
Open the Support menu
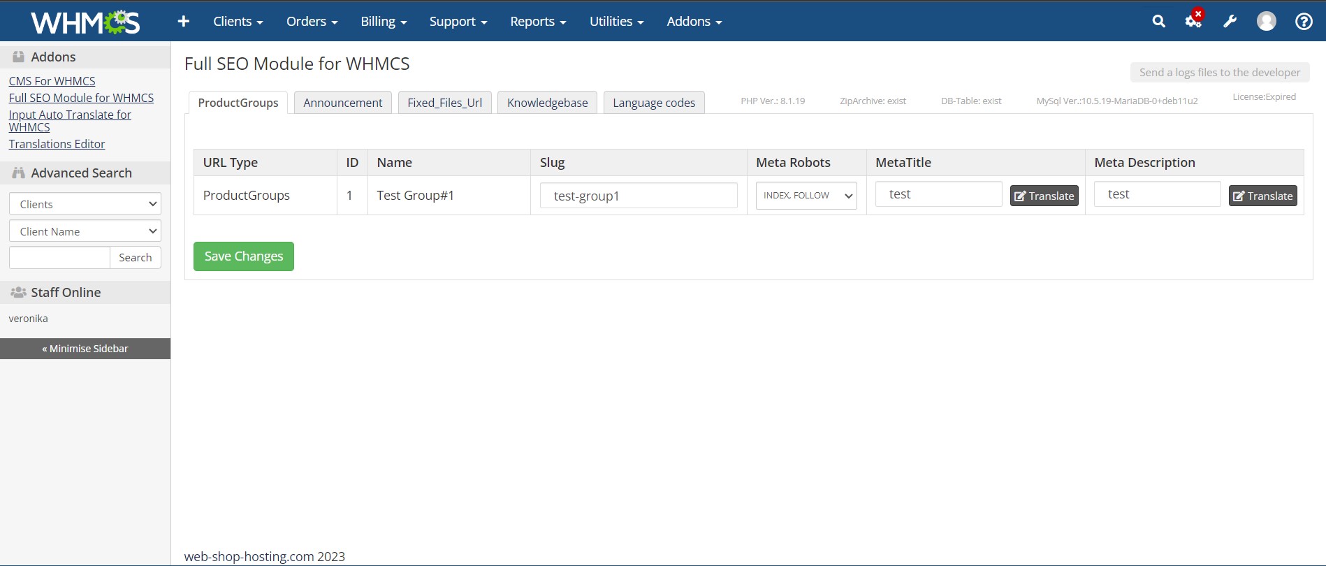coord(458,22)
